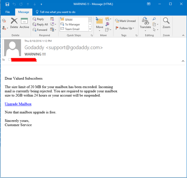Click the redacted recipient in To field
187x178 pixels.
pos(24,60)
